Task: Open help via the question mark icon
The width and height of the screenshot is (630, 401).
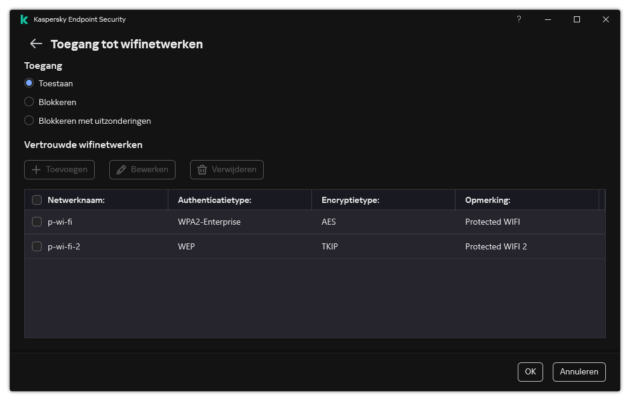Action: pos(518,19)
